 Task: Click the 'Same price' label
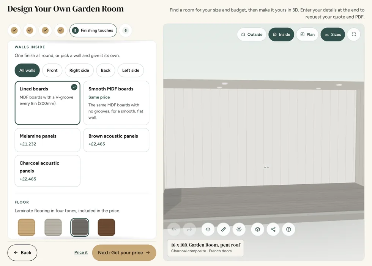[x=99, y=97]
